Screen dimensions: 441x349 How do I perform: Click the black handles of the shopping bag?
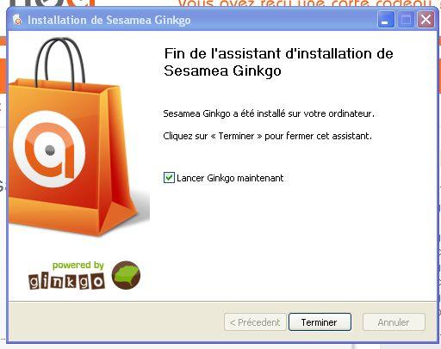point(60,62)
